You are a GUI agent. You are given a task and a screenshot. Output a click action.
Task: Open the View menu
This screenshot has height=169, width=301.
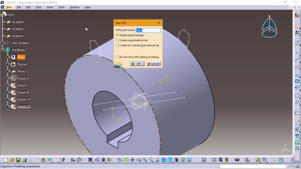tap(39, 8)
